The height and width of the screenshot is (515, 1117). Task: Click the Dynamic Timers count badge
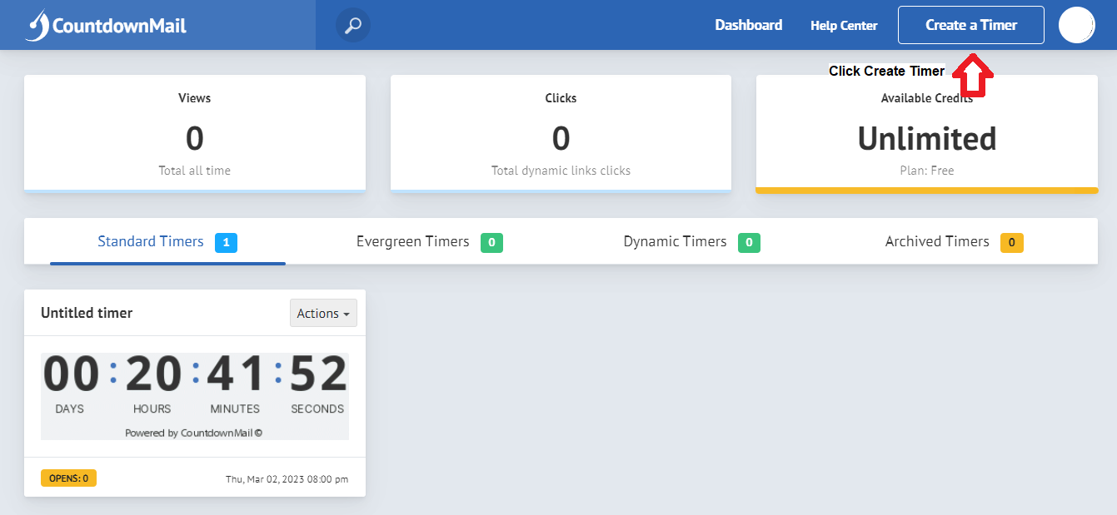[x=749, y=243]
